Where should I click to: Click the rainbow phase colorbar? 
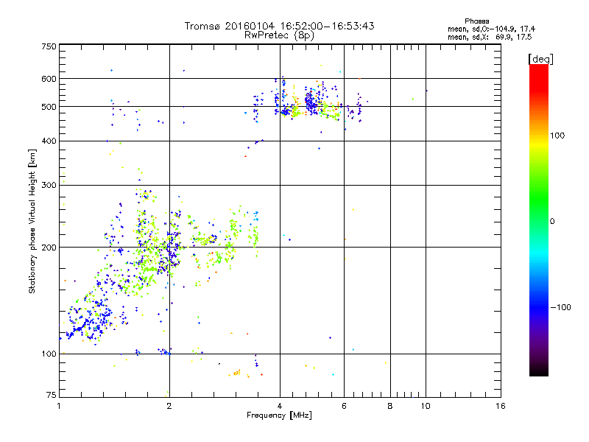[x=539, y=220]
